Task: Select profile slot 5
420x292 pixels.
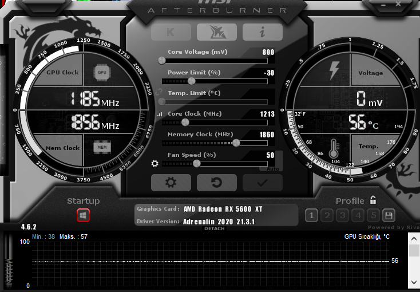Action: [x=374, y=215]
